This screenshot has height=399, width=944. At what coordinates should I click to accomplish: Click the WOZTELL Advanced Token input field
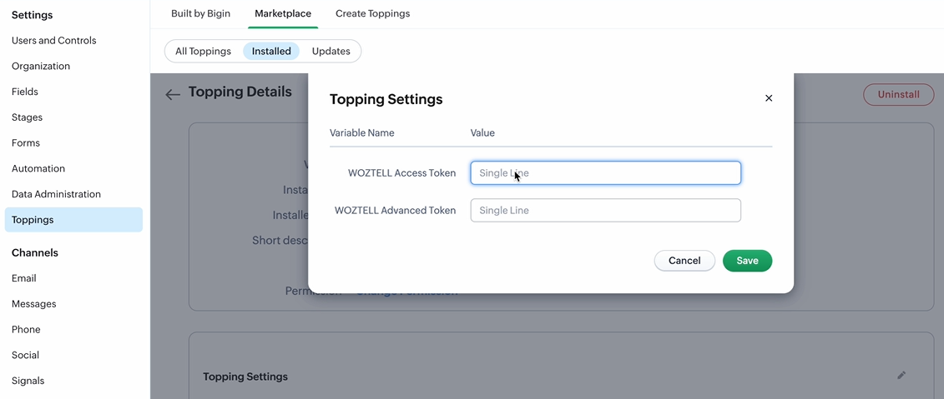[x=605, y=211]
